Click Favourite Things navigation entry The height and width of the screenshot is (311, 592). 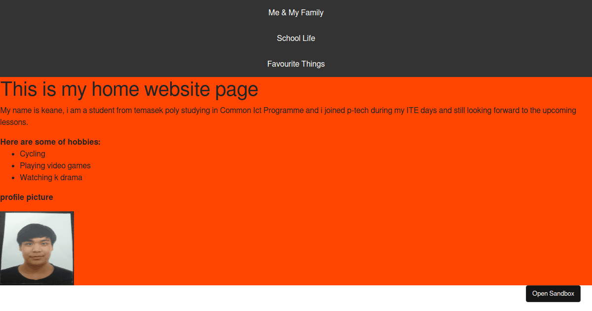(x=296, y=64)
